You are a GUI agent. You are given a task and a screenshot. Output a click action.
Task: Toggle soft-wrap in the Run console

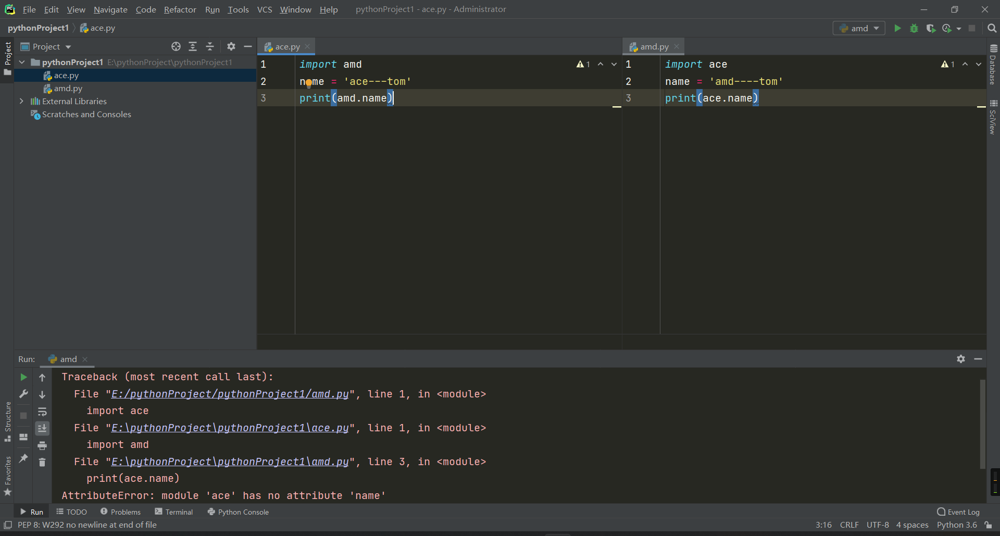42,412
